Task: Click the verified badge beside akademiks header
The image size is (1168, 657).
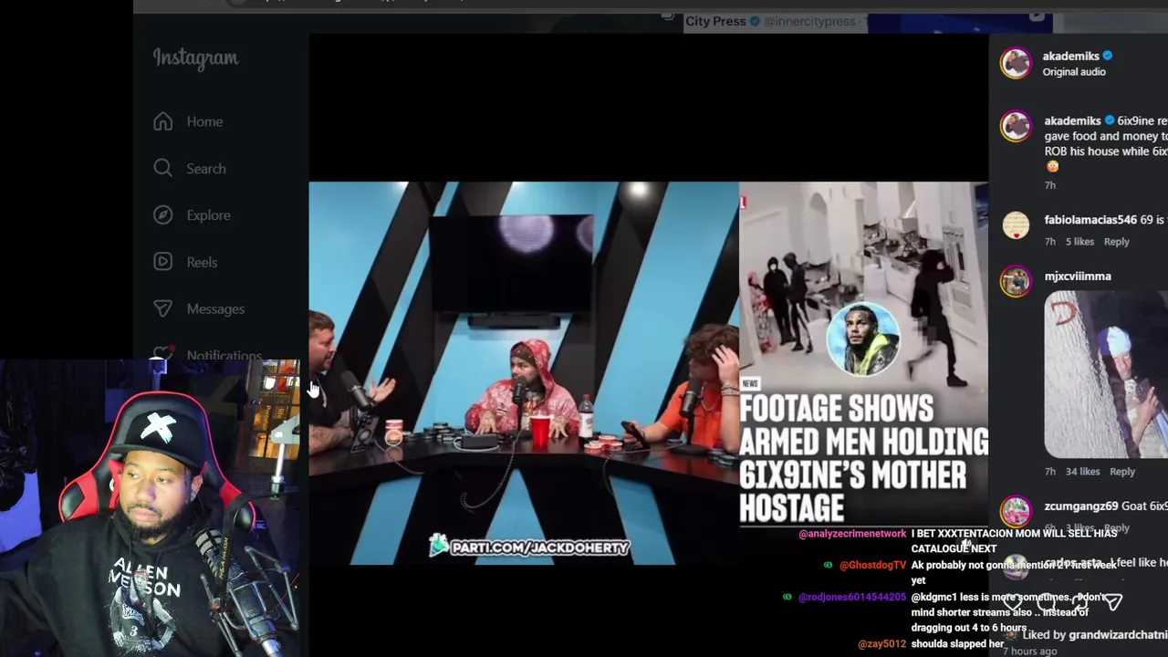Action: coord(1108,56)
